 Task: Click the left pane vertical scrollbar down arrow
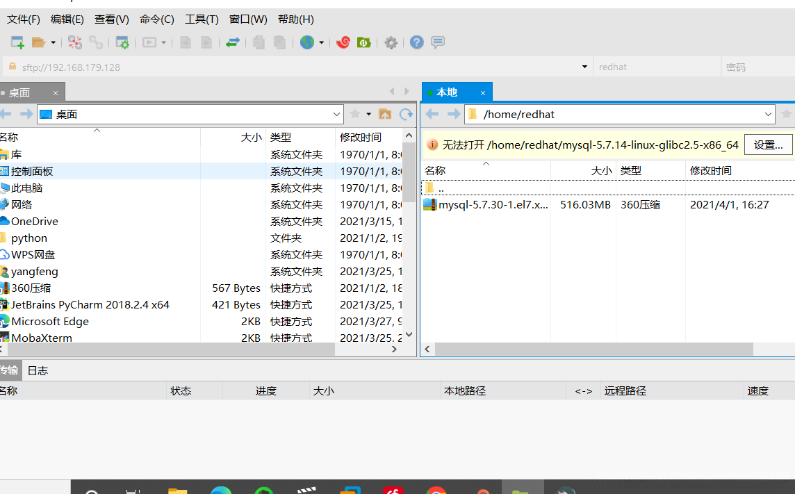click(x=409, y=335)
